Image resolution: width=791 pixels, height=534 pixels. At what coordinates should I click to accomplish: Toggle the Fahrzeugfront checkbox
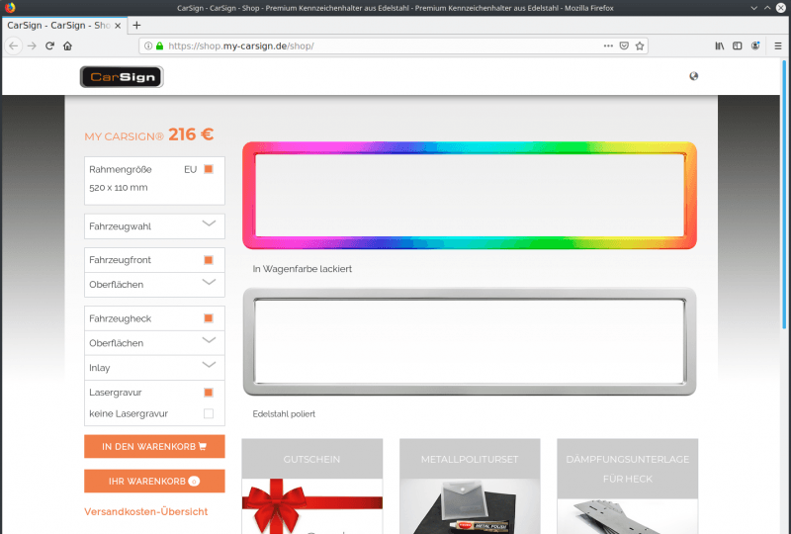(x=209, y=260)
